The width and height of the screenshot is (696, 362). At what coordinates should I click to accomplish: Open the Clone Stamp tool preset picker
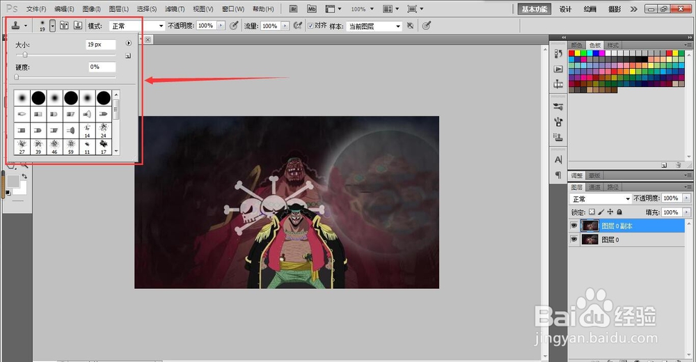[19, 26]
